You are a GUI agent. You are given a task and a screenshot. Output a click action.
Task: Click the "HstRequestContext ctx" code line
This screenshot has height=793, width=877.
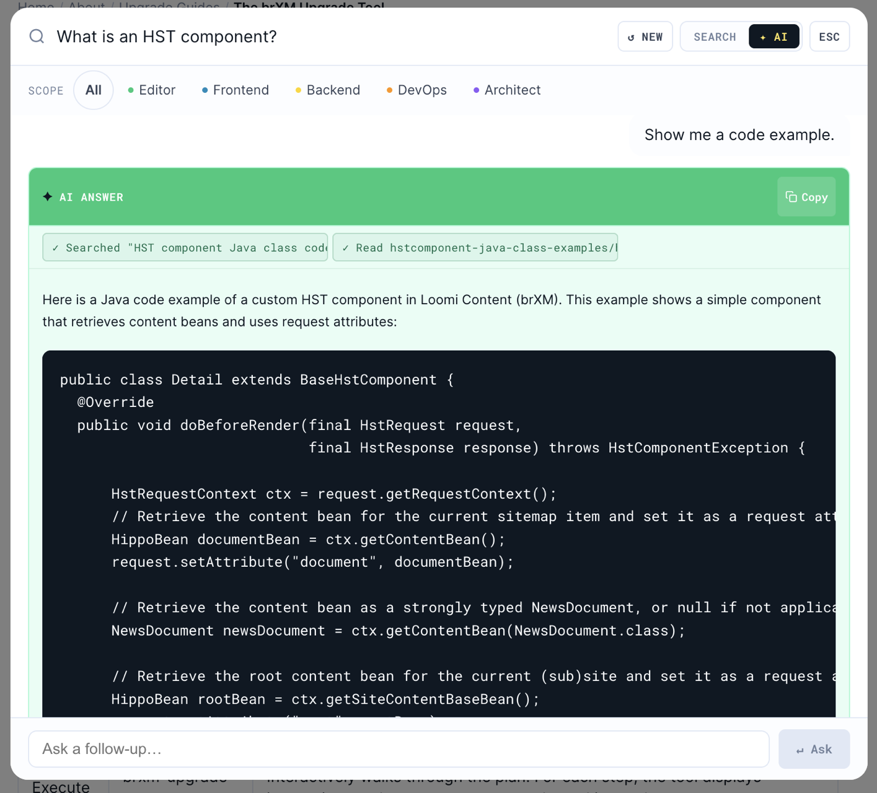click(x=334, y=494)
